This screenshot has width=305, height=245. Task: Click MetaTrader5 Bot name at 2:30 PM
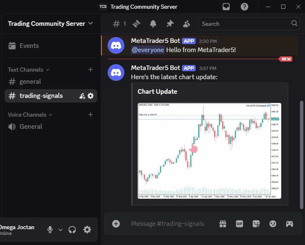156,41
